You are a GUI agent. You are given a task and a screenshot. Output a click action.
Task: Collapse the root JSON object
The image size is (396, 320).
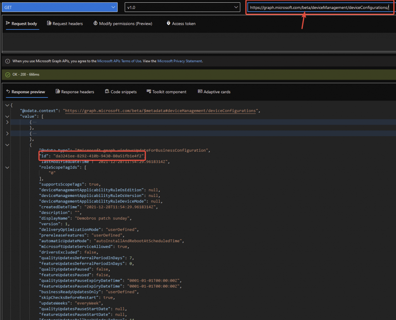7,105
